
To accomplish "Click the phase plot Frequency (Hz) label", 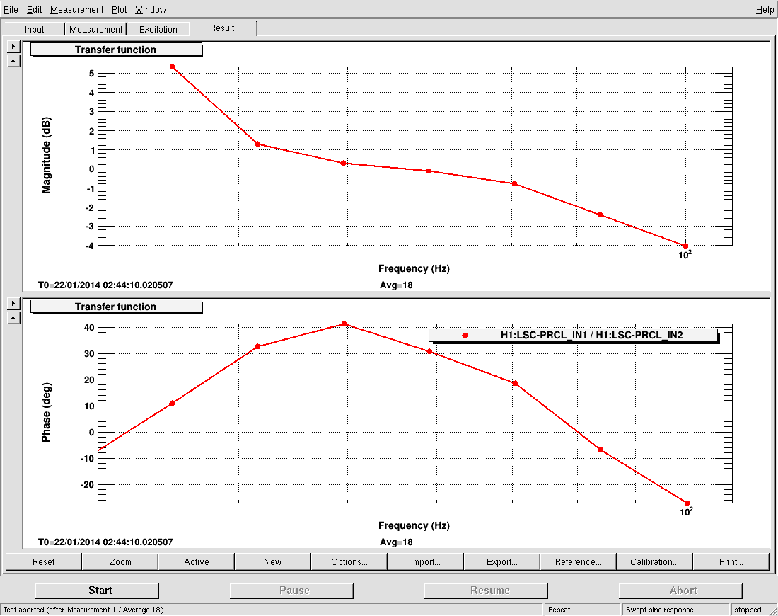I will pyautogui.click(x=414, y=525).
